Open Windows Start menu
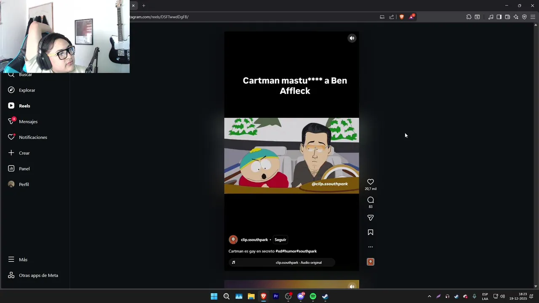Screen dimensions: 539x303 click(x=214, y=296)
